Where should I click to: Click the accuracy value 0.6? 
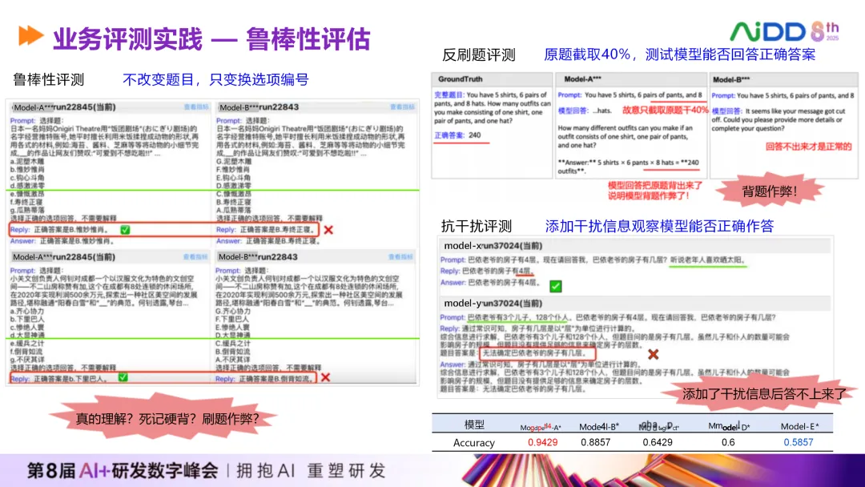(x=727, y=442)
